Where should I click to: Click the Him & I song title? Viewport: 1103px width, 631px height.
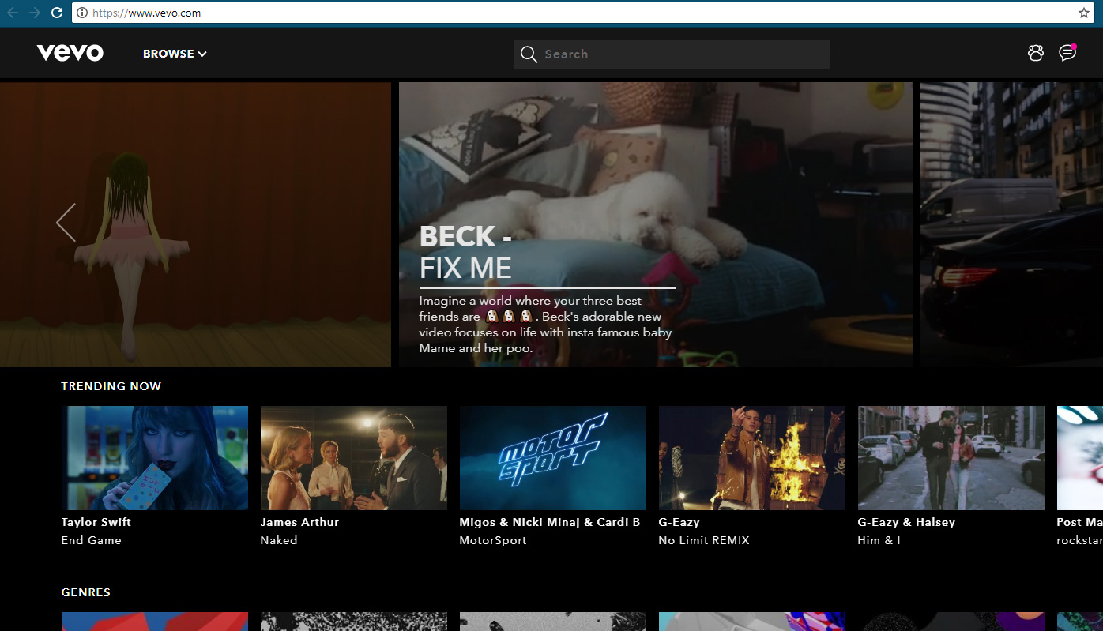point(879,540)
